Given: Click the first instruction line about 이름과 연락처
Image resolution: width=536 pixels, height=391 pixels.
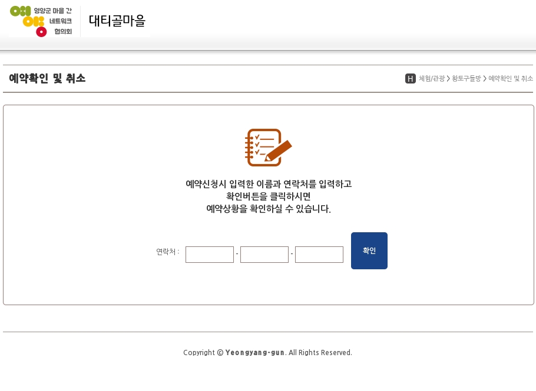Looking at the screenshot, I should click(x=269, y=184).
